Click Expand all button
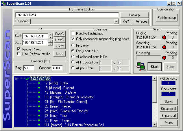 coord(169,116)
